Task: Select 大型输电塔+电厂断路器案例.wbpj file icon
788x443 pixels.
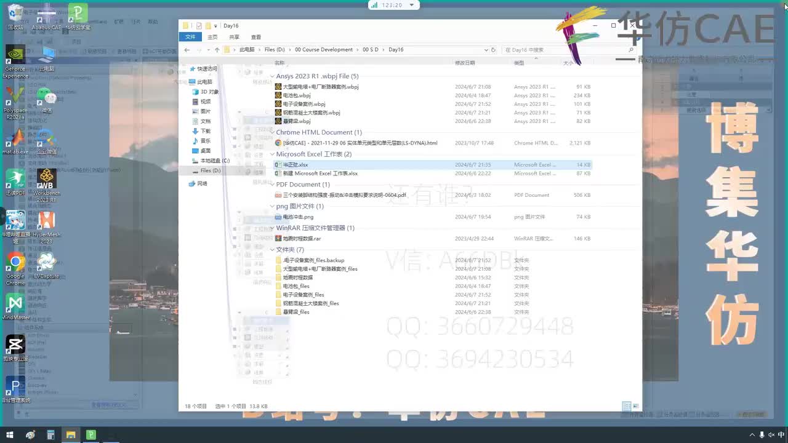Action: click(x=278, y=87)
